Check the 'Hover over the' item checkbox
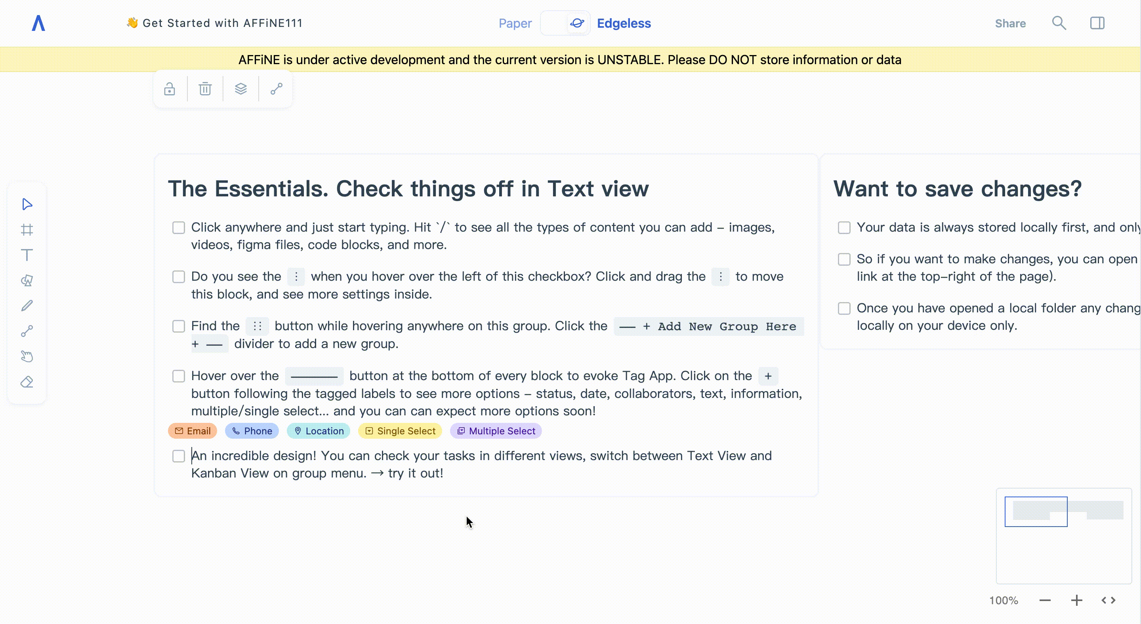This screenshot has width=1141, height=624. point(179,376)
